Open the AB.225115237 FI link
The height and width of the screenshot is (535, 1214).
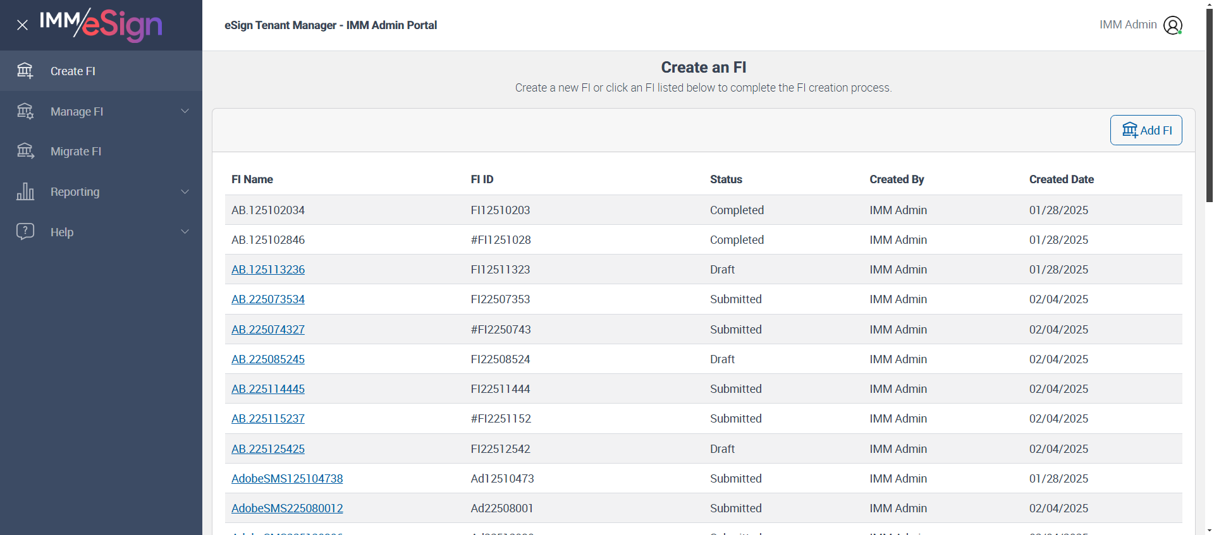268,419
